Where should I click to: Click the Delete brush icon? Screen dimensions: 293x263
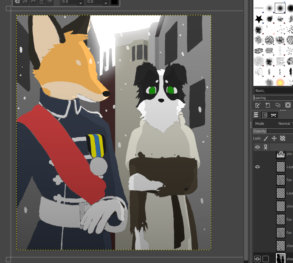tap(288, 105)
